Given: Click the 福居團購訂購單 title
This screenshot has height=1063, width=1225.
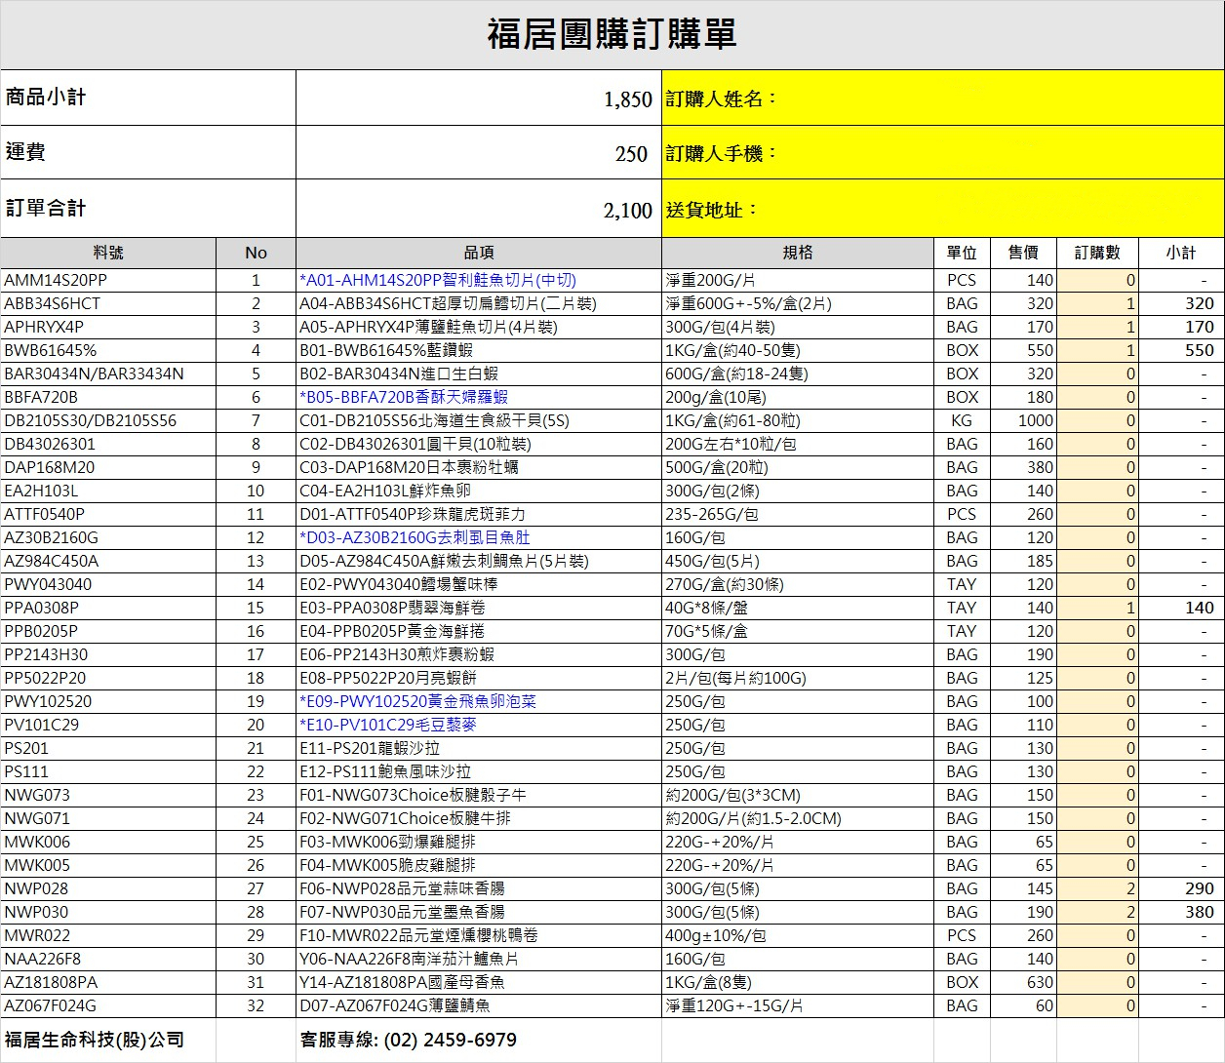Looking at the screenshot, I should click(x=612, y=34).
